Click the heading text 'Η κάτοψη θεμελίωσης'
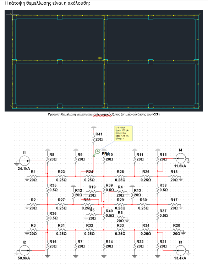208x266 pixels. pos(27,3)
